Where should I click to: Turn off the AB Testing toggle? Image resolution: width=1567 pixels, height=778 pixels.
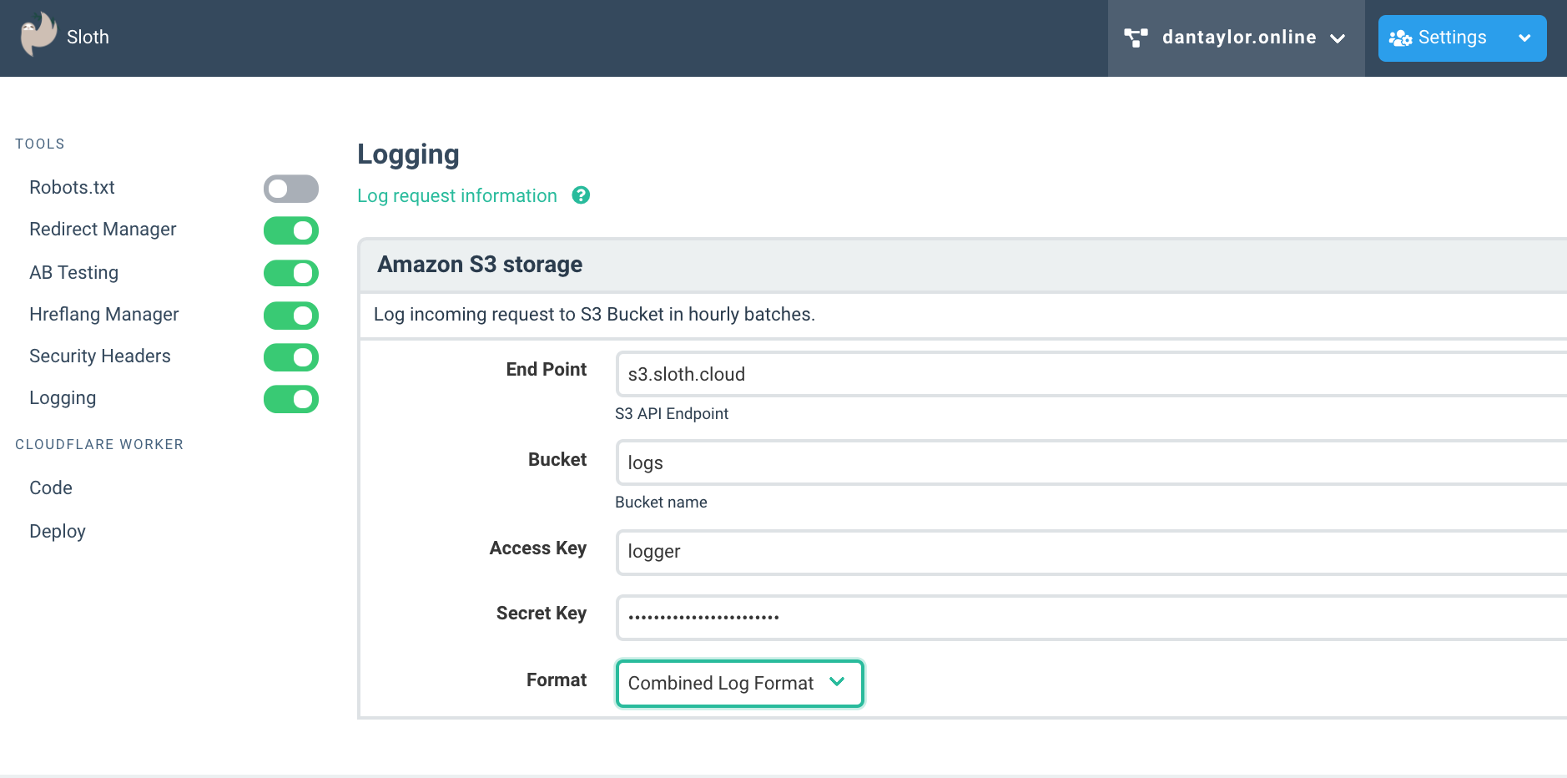(x=290, y=273)
